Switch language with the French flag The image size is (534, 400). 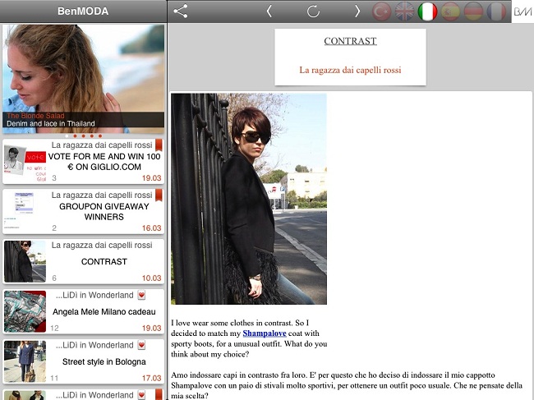496,11
